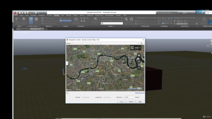Click the Elevation value field
212x119 pixels.
(129, 97)
